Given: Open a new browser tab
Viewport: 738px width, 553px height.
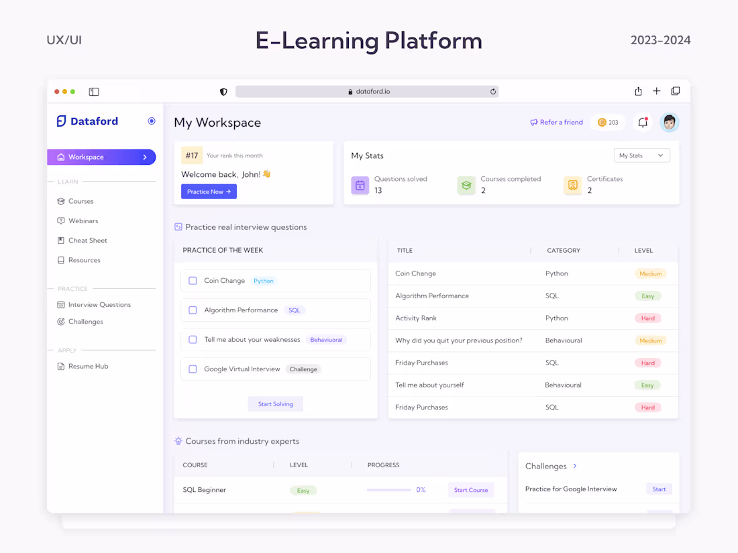Looking at the screenshot, I should [x=656, y=91].
